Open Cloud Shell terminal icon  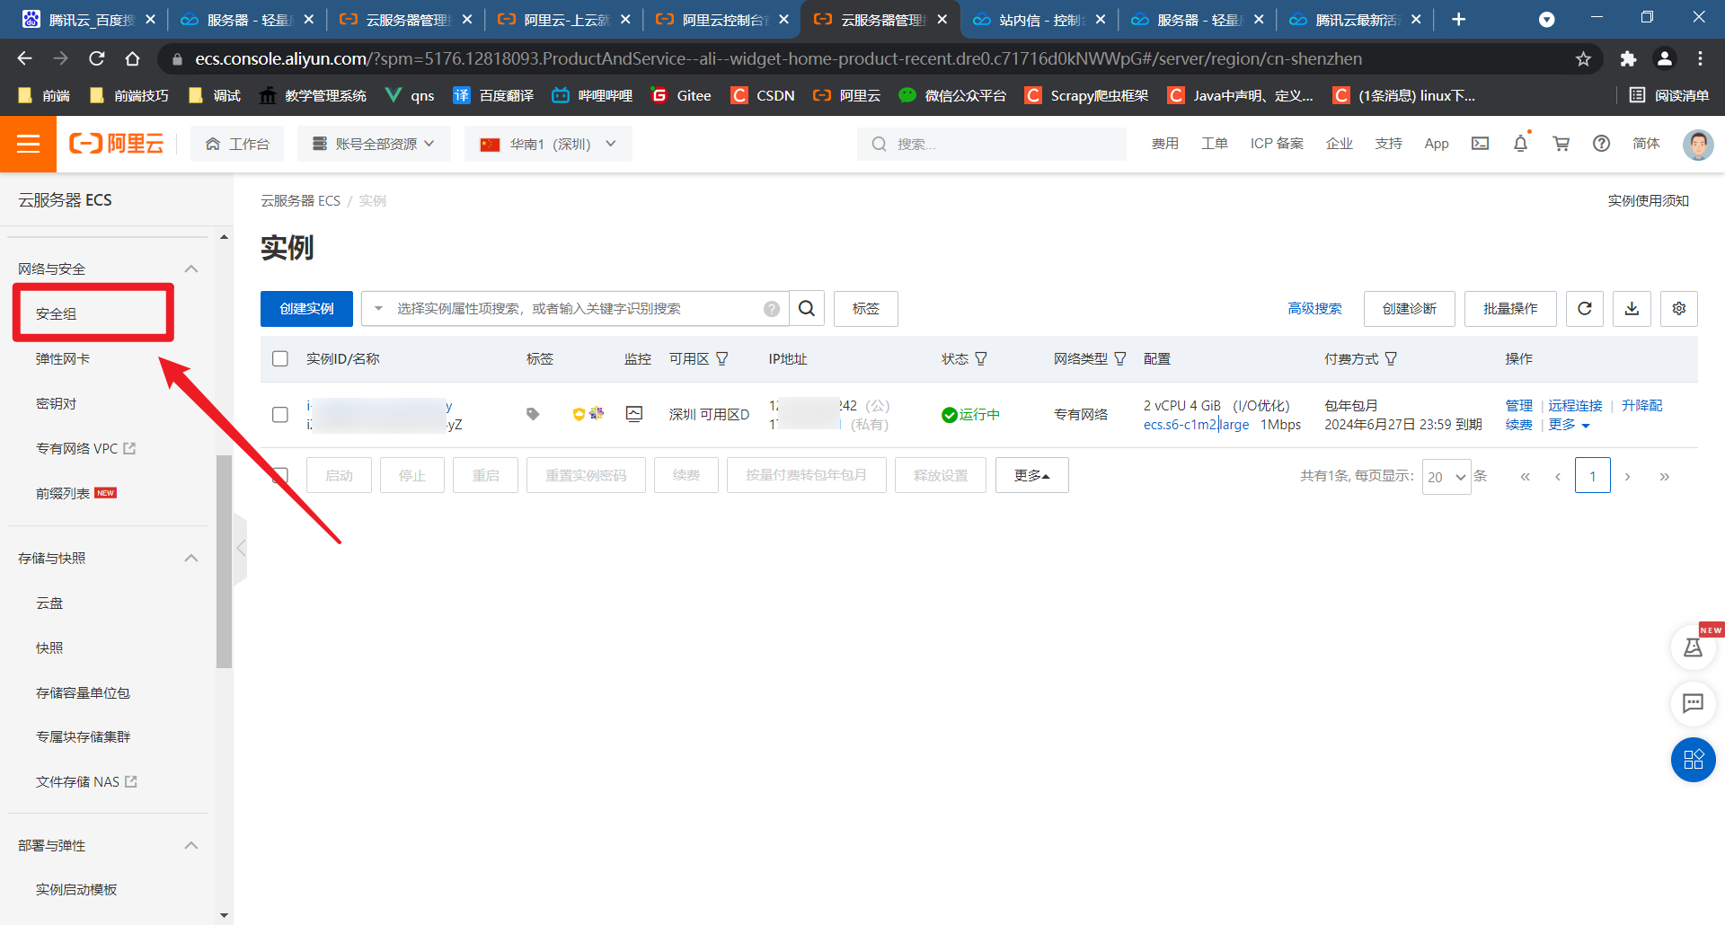(x=1480, y=144)
